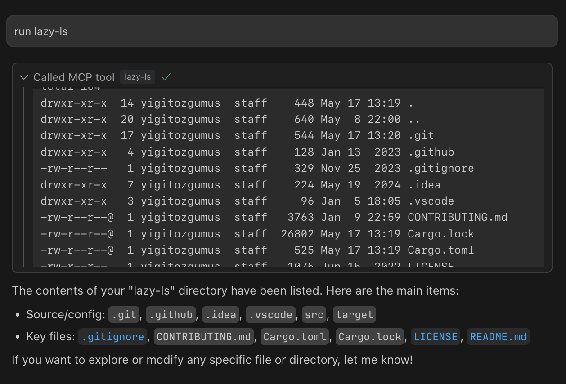The width and height of the screenshot is (566, 384).
Task: Select the CONTRIBUTING.md chip in Key files
Action: (204, 337)
